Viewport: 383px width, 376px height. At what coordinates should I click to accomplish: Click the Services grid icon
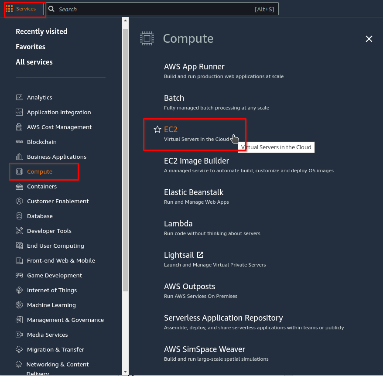[x=9, y=9]
